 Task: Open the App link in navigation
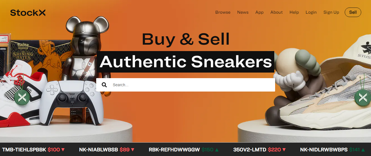[259, 12]
